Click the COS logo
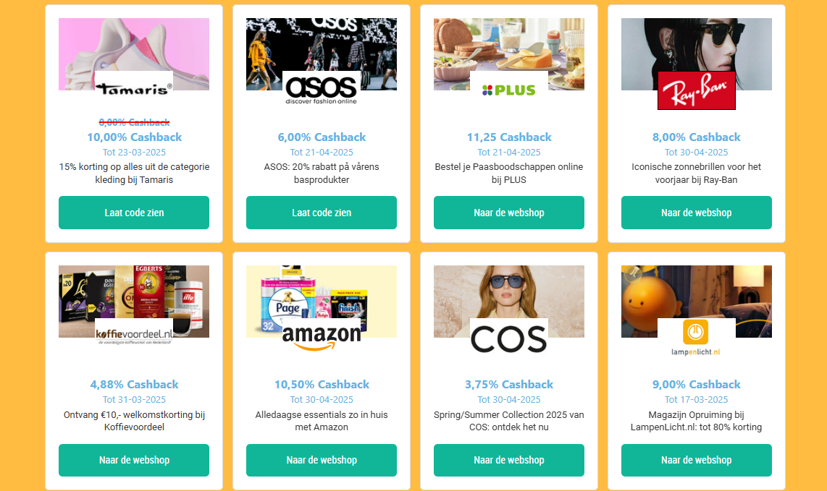 509,335
